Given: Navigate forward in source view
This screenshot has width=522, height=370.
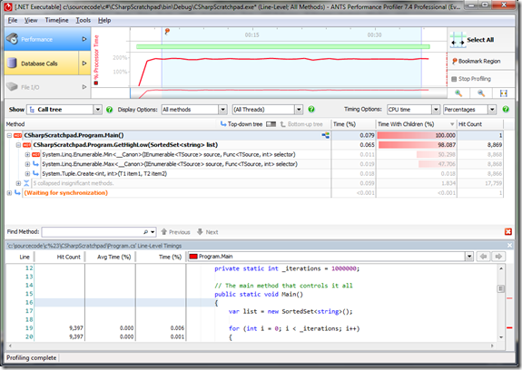Looking at the screenshot, I should click(498, 257).
